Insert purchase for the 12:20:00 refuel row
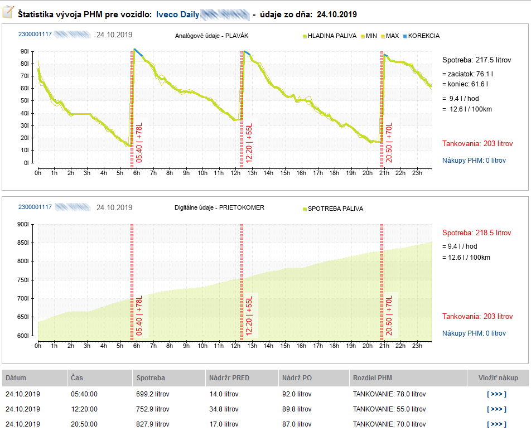 pos(498,409)
